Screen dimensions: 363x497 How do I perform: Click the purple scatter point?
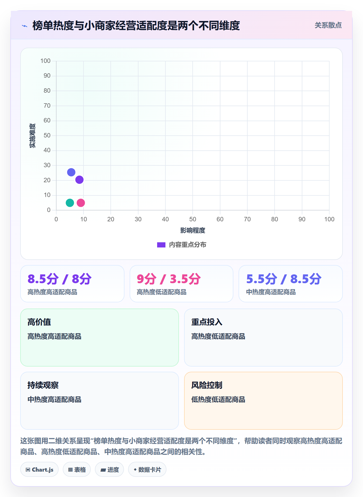[x=79, y=180]
